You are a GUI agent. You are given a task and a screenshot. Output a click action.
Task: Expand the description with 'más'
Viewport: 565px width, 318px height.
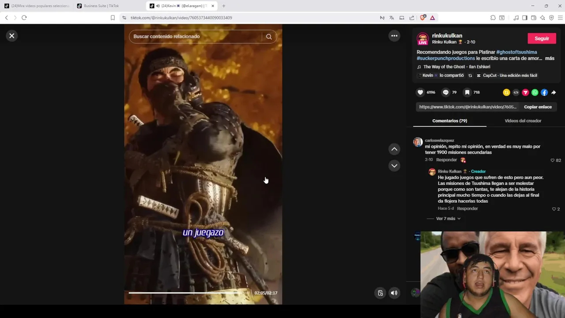[550, 58]
